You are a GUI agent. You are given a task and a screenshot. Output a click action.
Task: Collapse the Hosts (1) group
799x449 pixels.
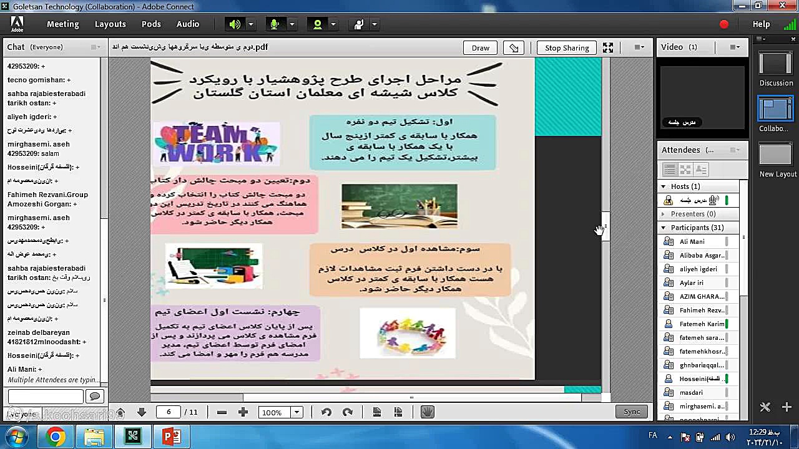[x=664, y=186]
